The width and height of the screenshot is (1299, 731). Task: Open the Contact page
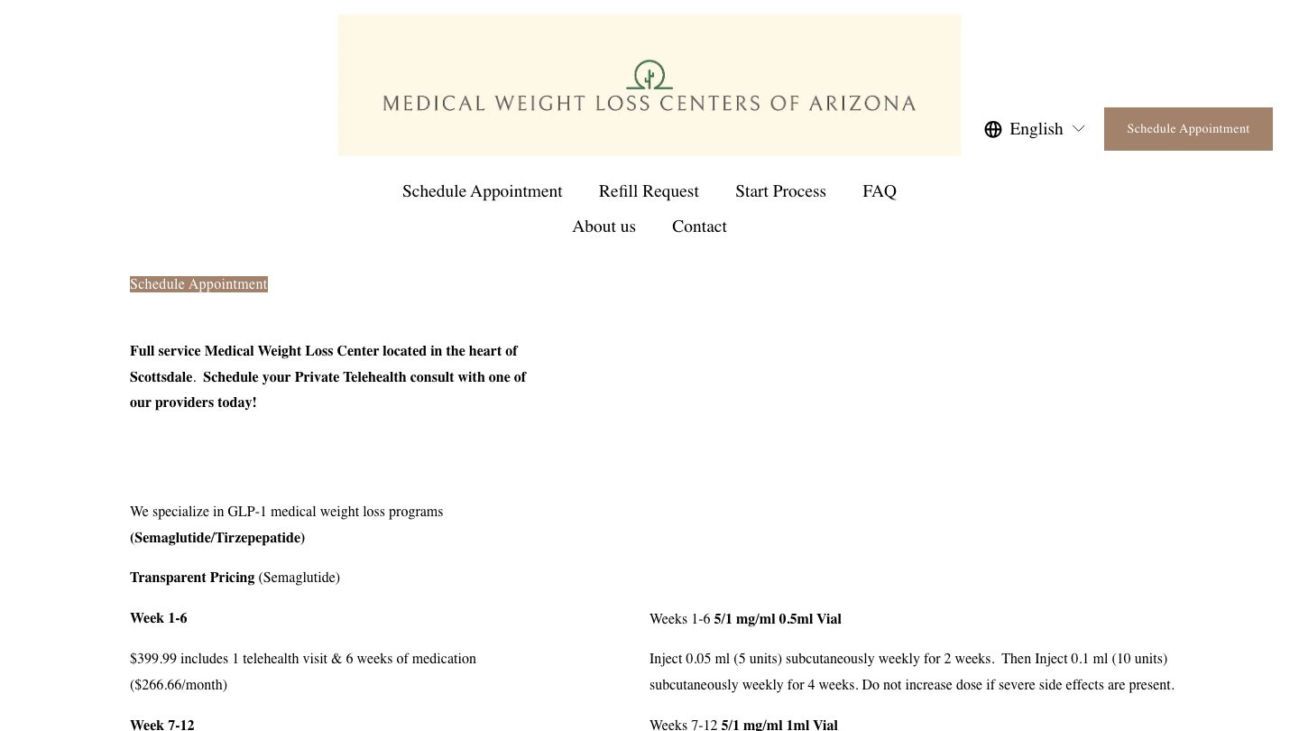699,227
